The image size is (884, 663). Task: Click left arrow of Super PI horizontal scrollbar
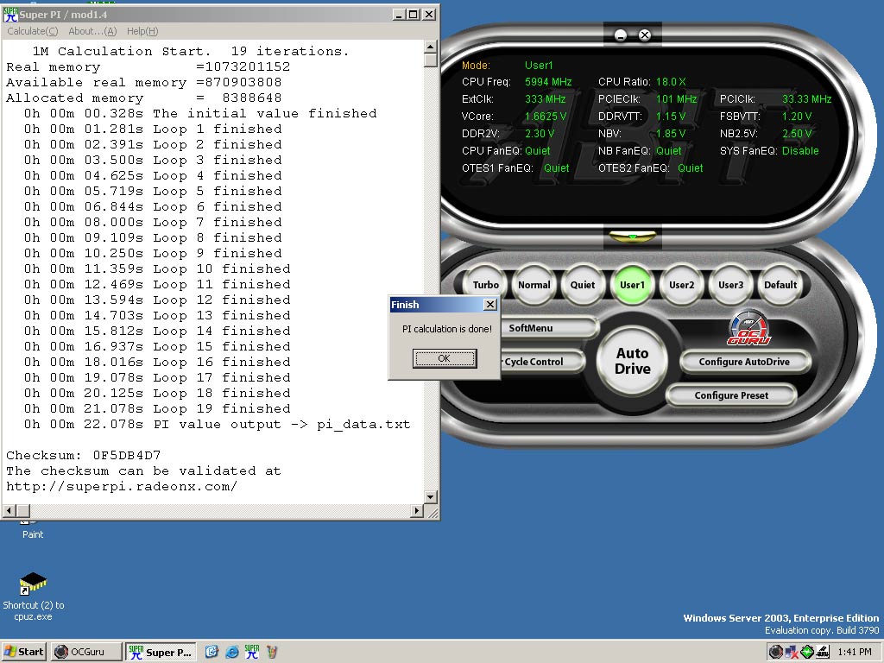coord(9,511)
